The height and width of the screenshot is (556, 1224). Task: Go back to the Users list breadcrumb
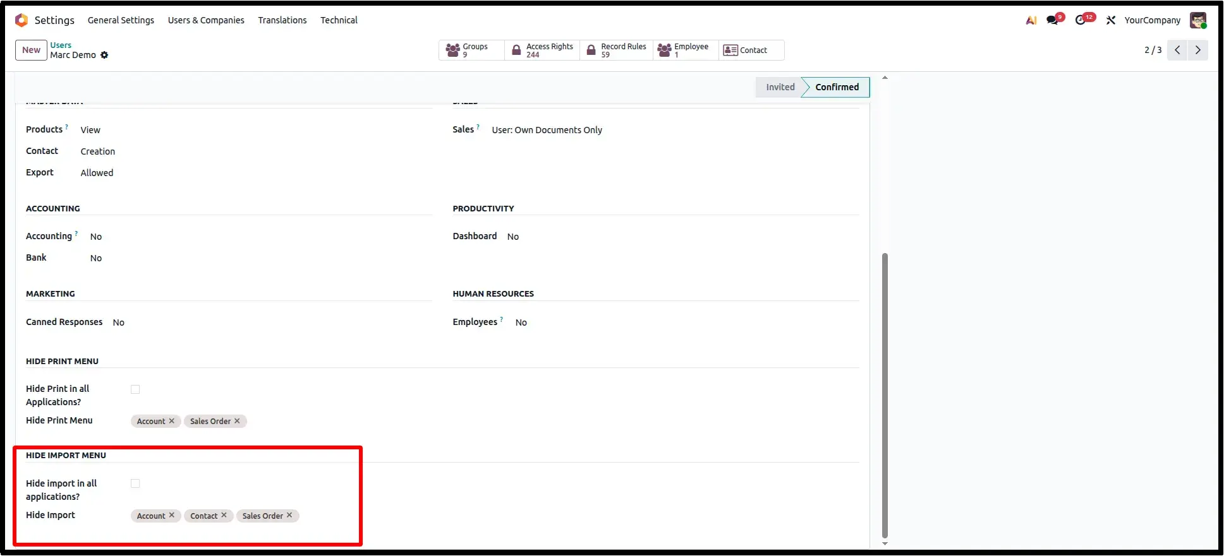[x=61, y=45]
